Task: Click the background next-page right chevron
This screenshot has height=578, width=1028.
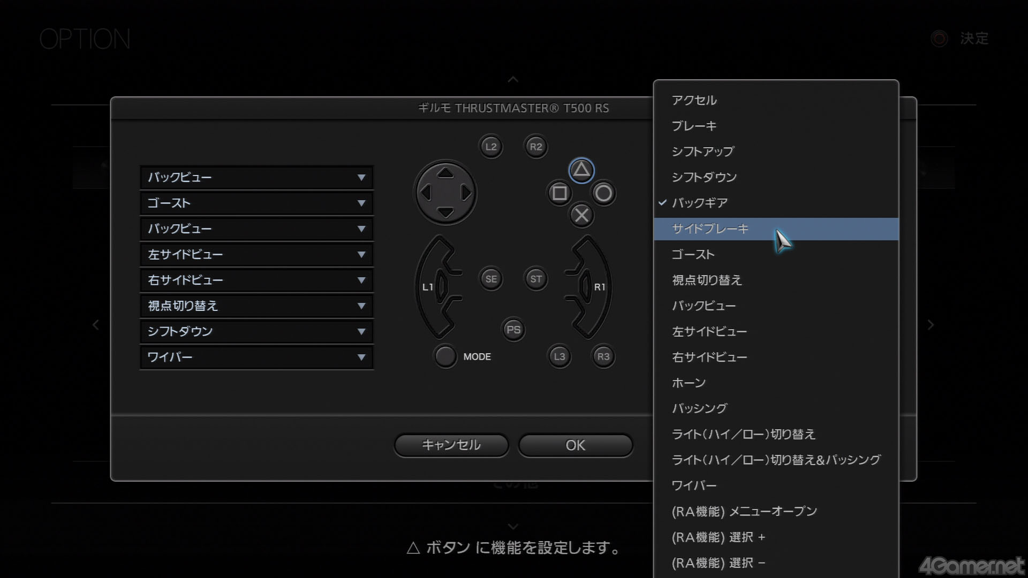Action: [x=931, y=325]
